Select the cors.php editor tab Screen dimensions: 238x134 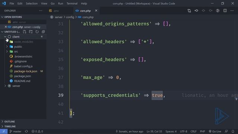[x=85, y=11]
